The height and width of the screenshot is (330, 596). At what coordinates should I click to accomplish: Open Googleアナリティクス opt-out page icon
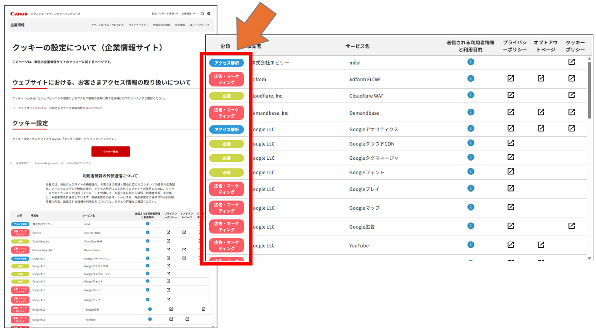(541, 128)
